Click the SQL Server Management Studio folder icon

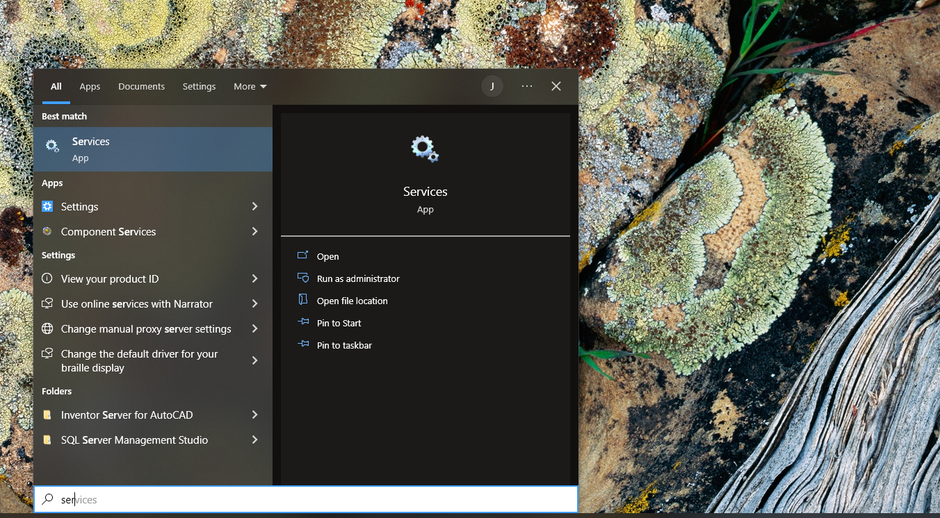(47, 440)
